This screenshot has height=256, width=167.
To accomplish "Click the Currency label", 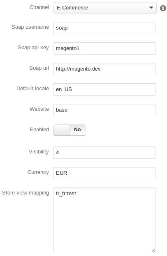I will pyautogui.click(x=38, y=172).
